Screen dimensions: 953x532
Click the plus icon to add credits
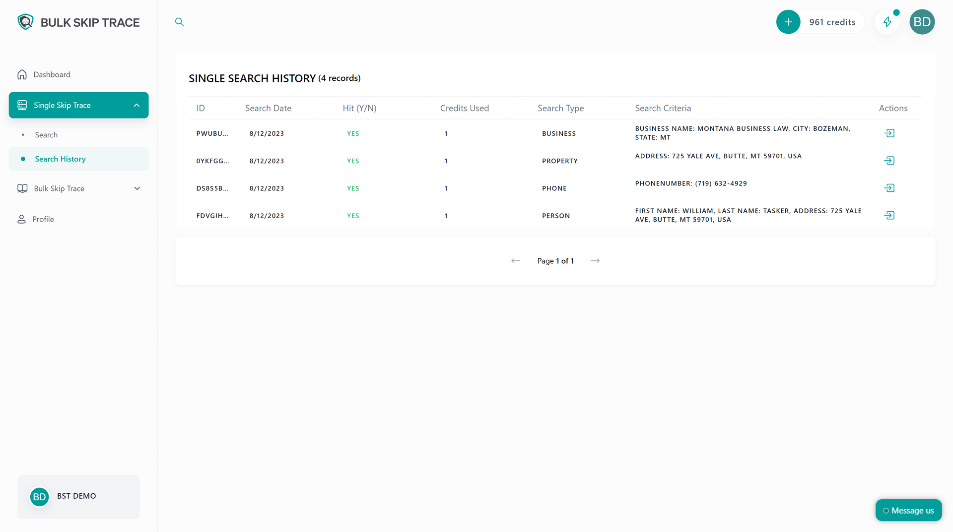[x=788, y=22]
